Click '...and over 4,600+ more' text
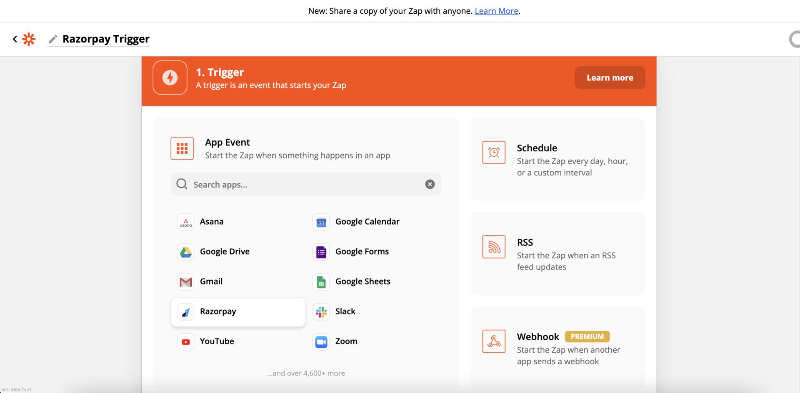 306,373
